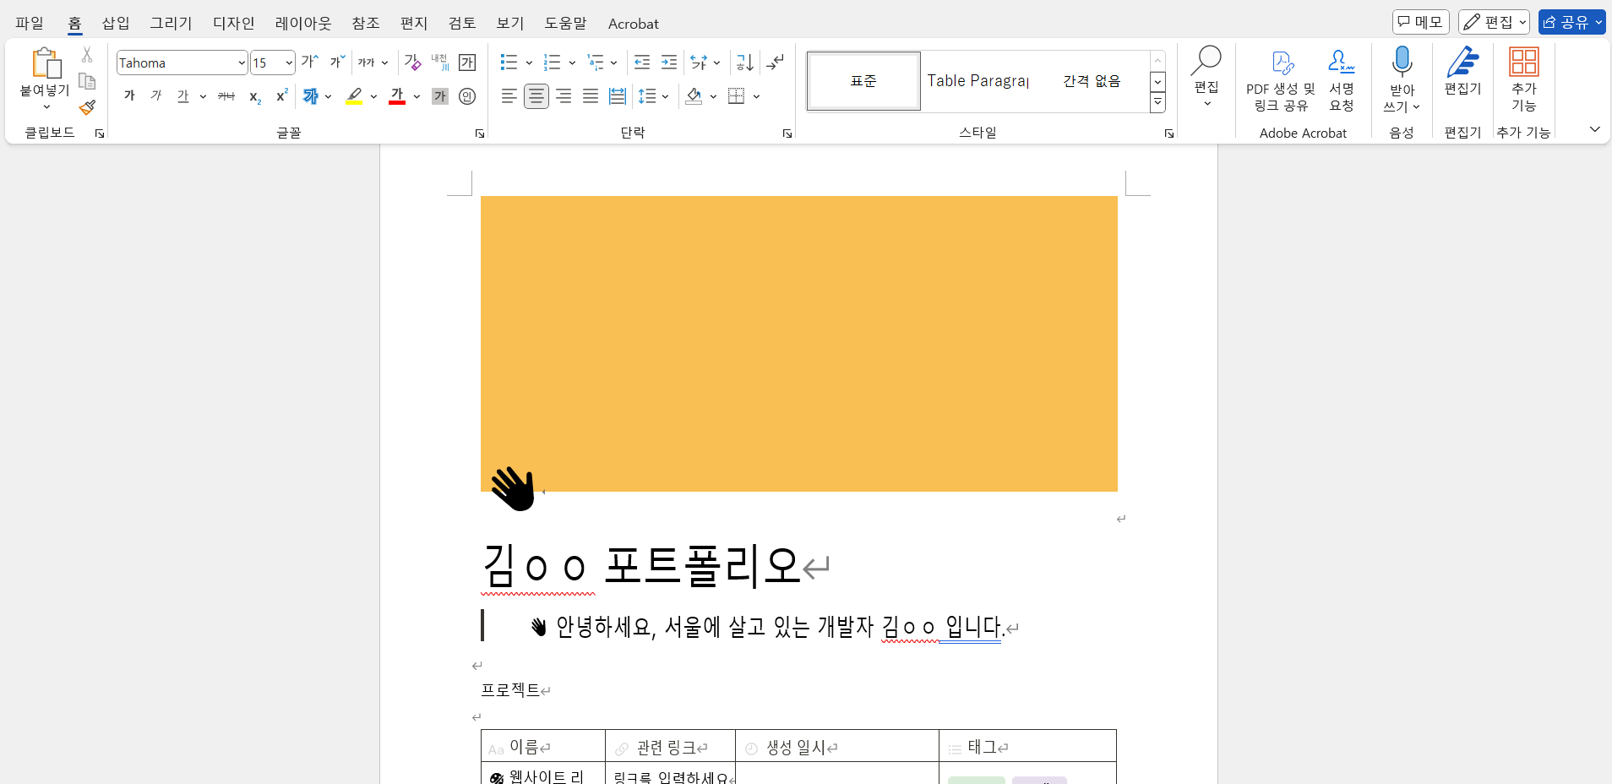This screenshot has width=1612, height=784.
Task: Increase indent of paragraph
Action: click(x=669, y=62)
